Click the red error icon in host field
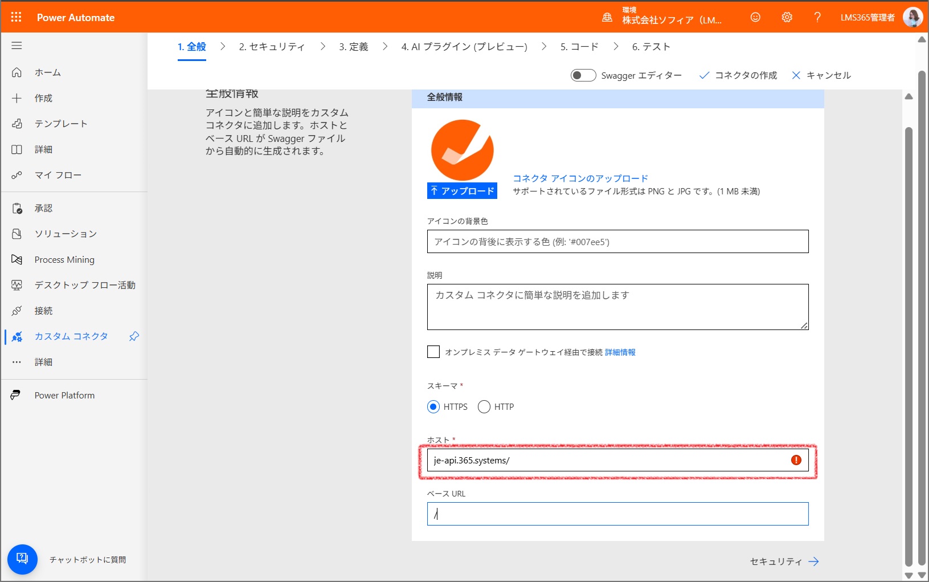The height and width of the screenshot is (582, 929). [796, 460]
